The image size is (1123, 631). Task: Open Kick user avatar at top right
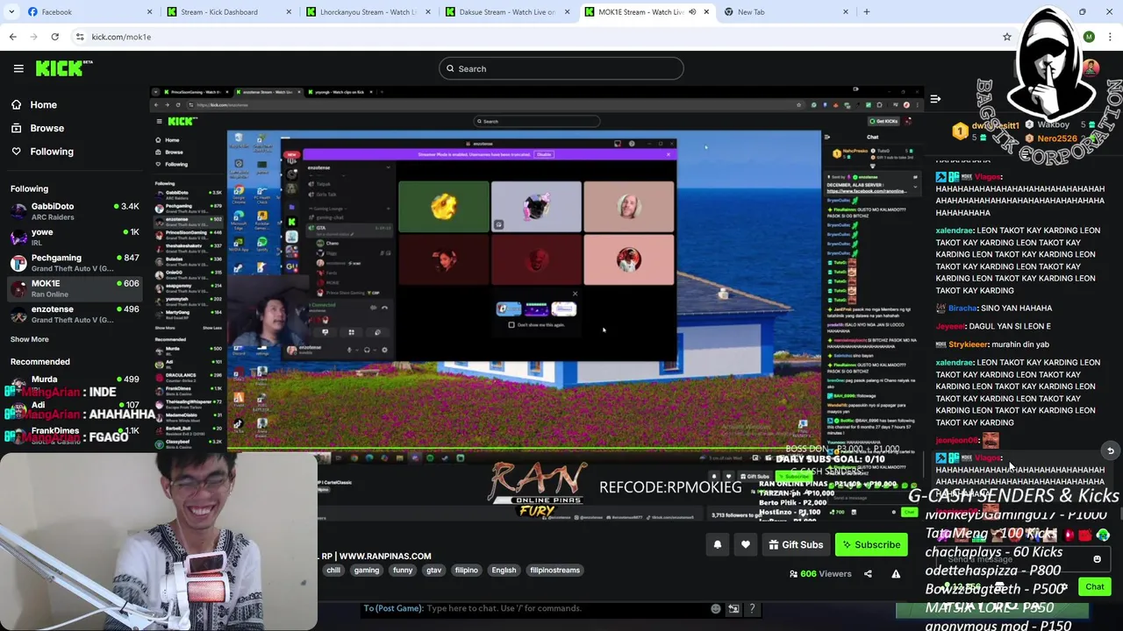1091,68
